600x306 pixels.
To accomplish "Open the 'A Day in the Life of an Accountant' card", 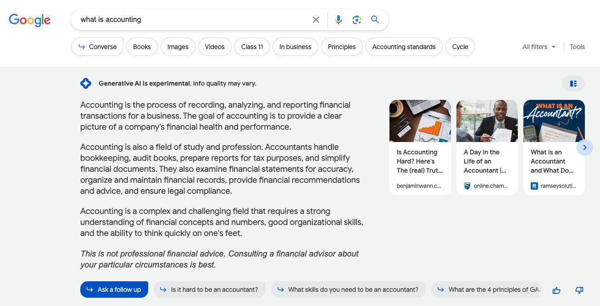I will [487, 147].
